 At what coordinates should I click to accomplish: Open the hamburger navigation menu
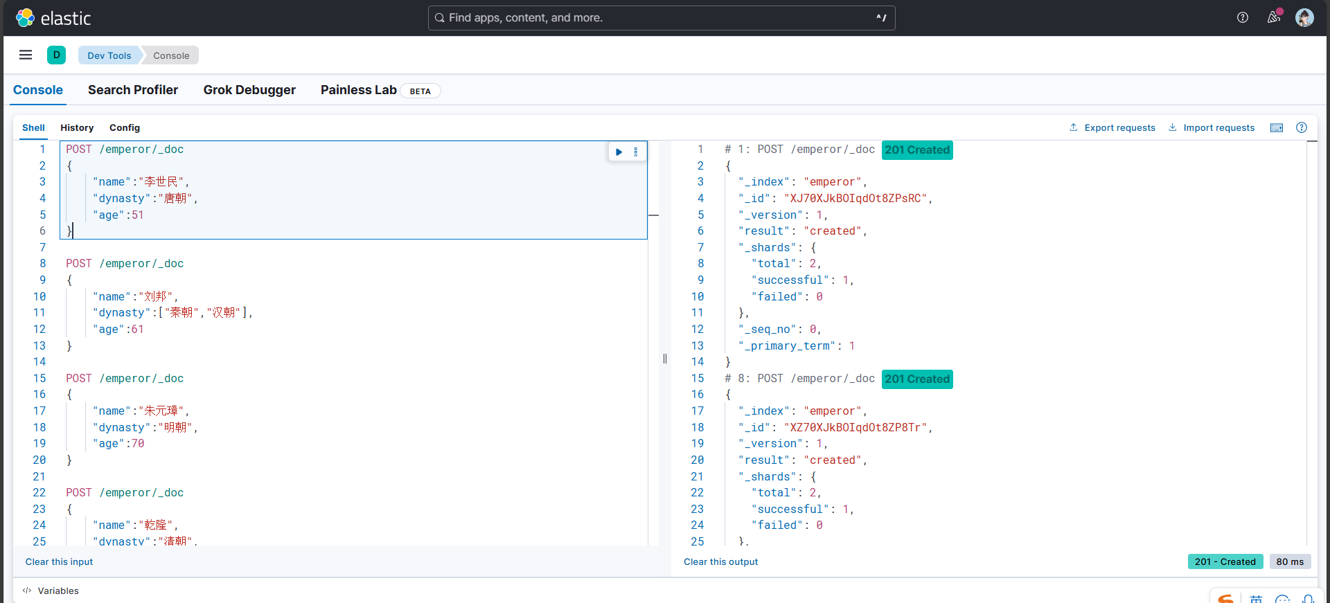[x=26, y=55]
